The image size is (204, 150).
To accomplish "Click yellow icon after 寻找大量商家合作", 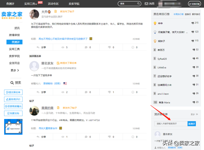I will click(61, 128).
